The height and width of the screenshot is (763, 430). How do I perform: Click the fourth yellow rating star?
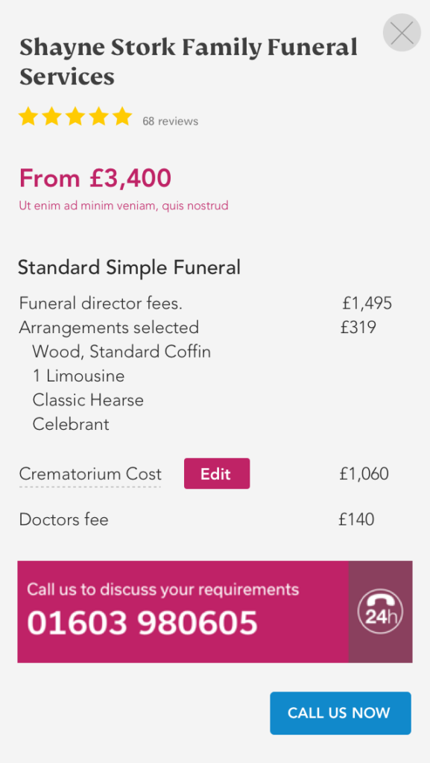[99, 117]
